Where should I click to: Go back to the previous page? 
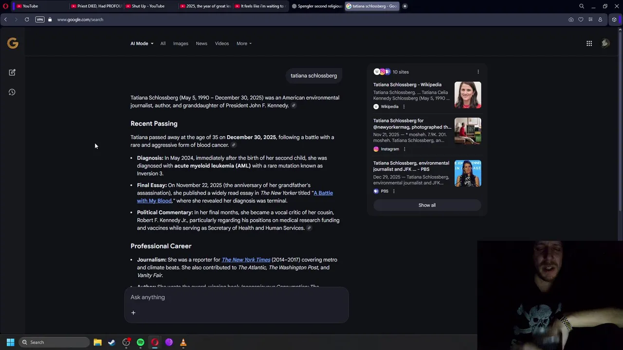click(x=5, y=19)
